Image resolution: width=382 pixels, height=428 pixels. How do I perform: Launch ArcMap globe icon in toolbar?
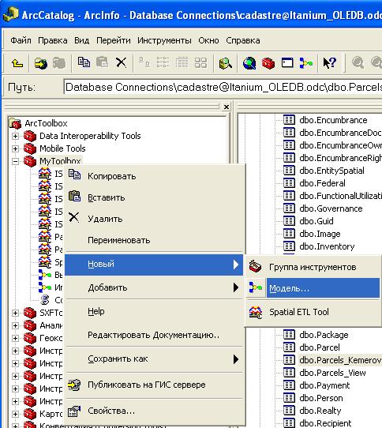pyautogui.click(x=249, y=63)
